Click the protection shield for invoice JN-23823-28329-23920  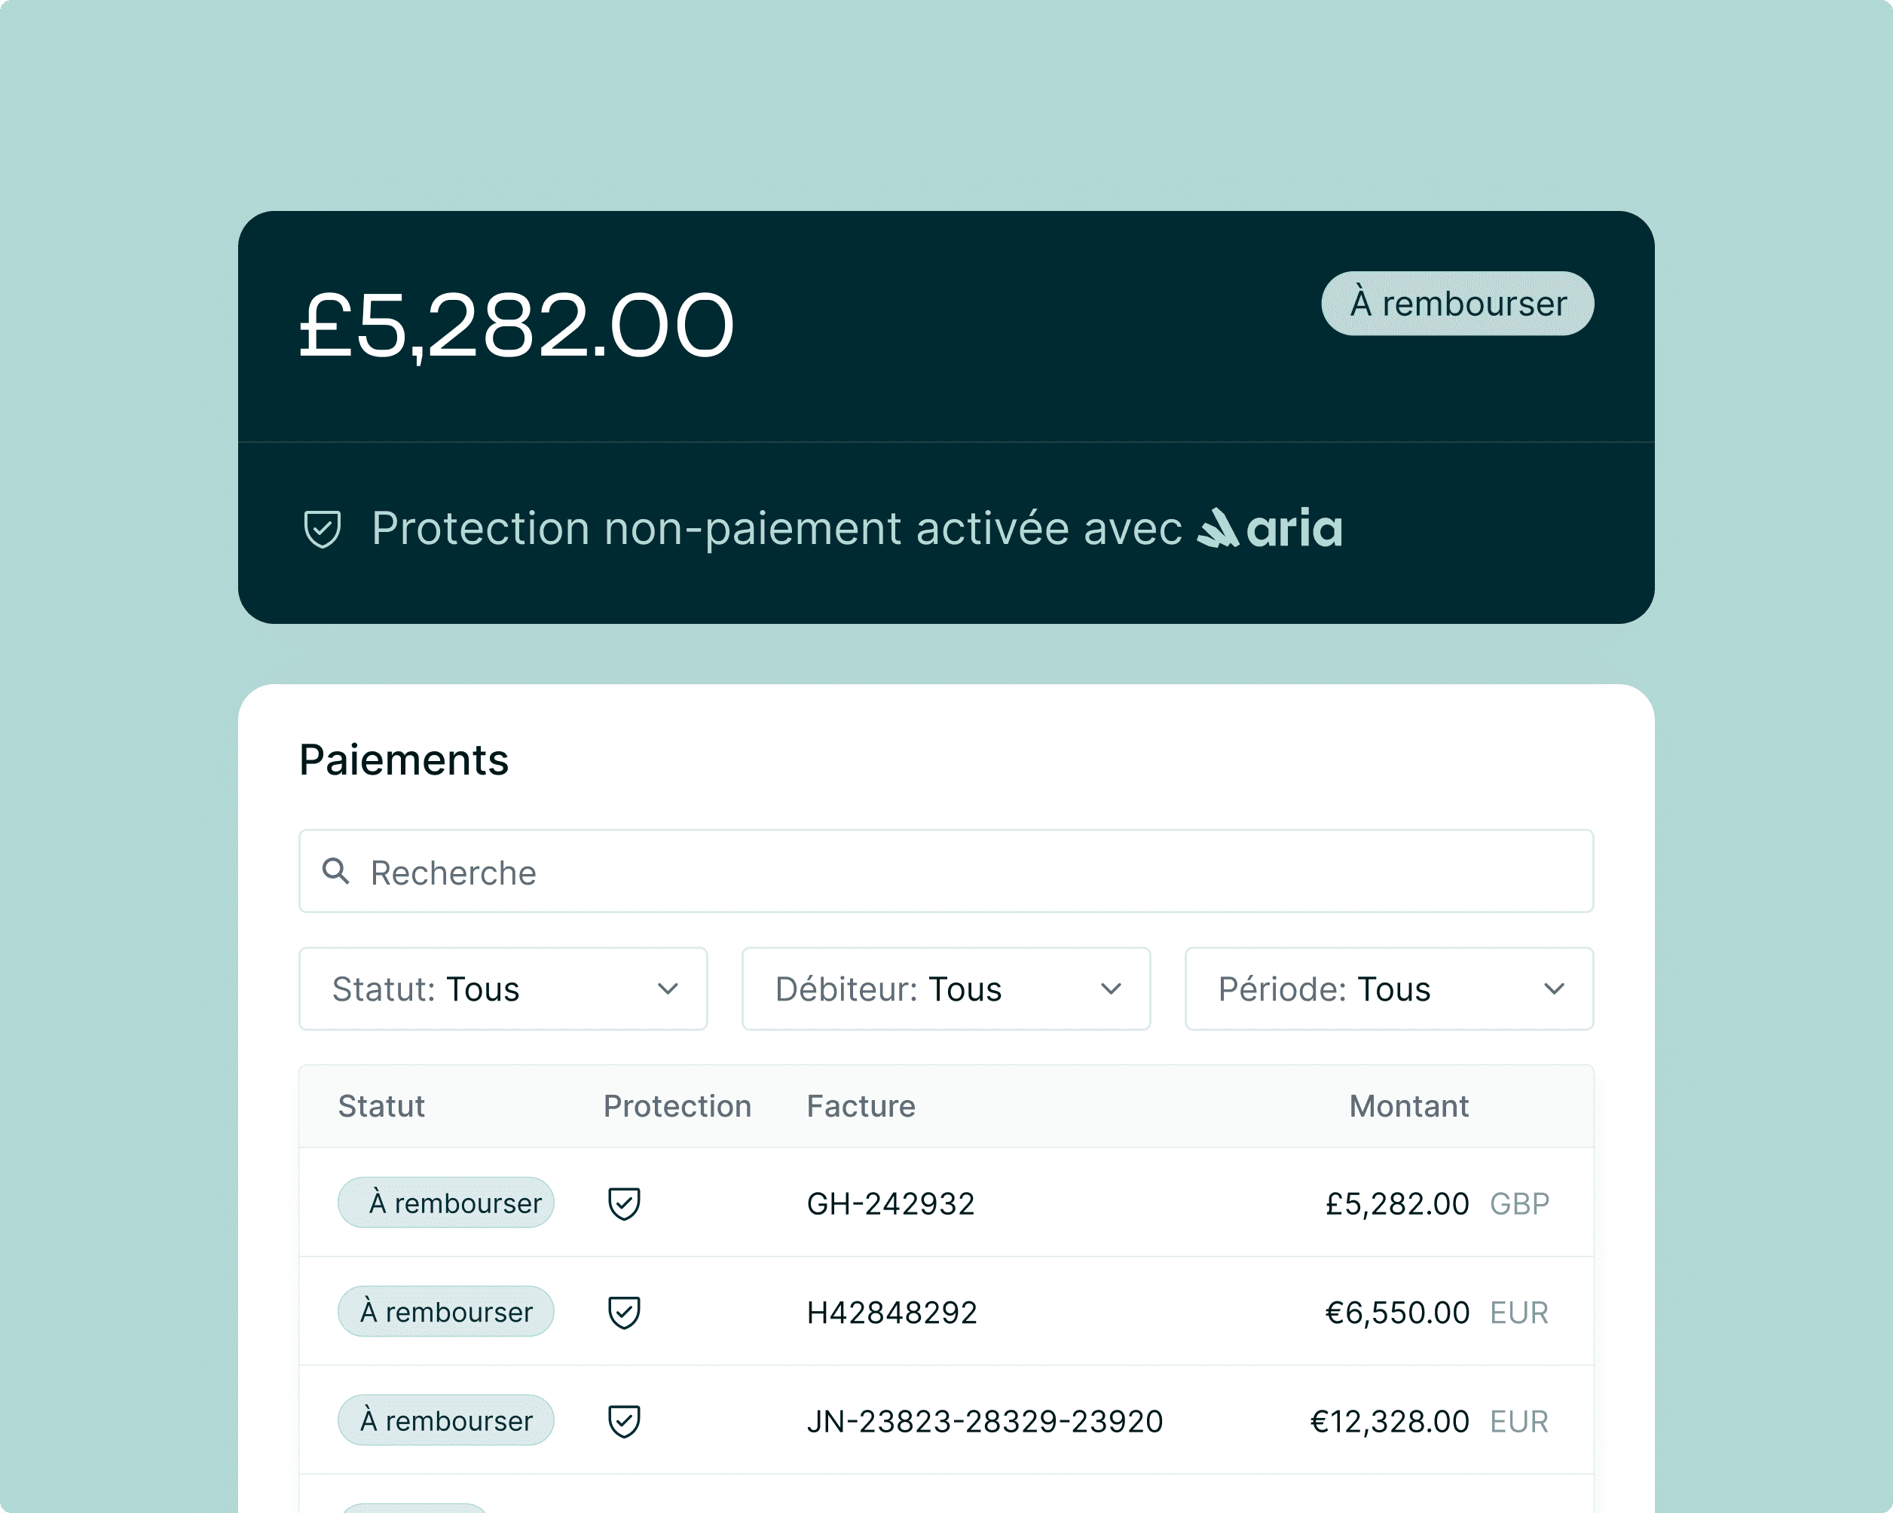624,1421
